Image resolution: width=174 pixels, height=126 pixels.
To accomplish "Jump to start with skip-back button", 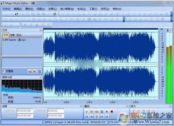I will 87,116.
